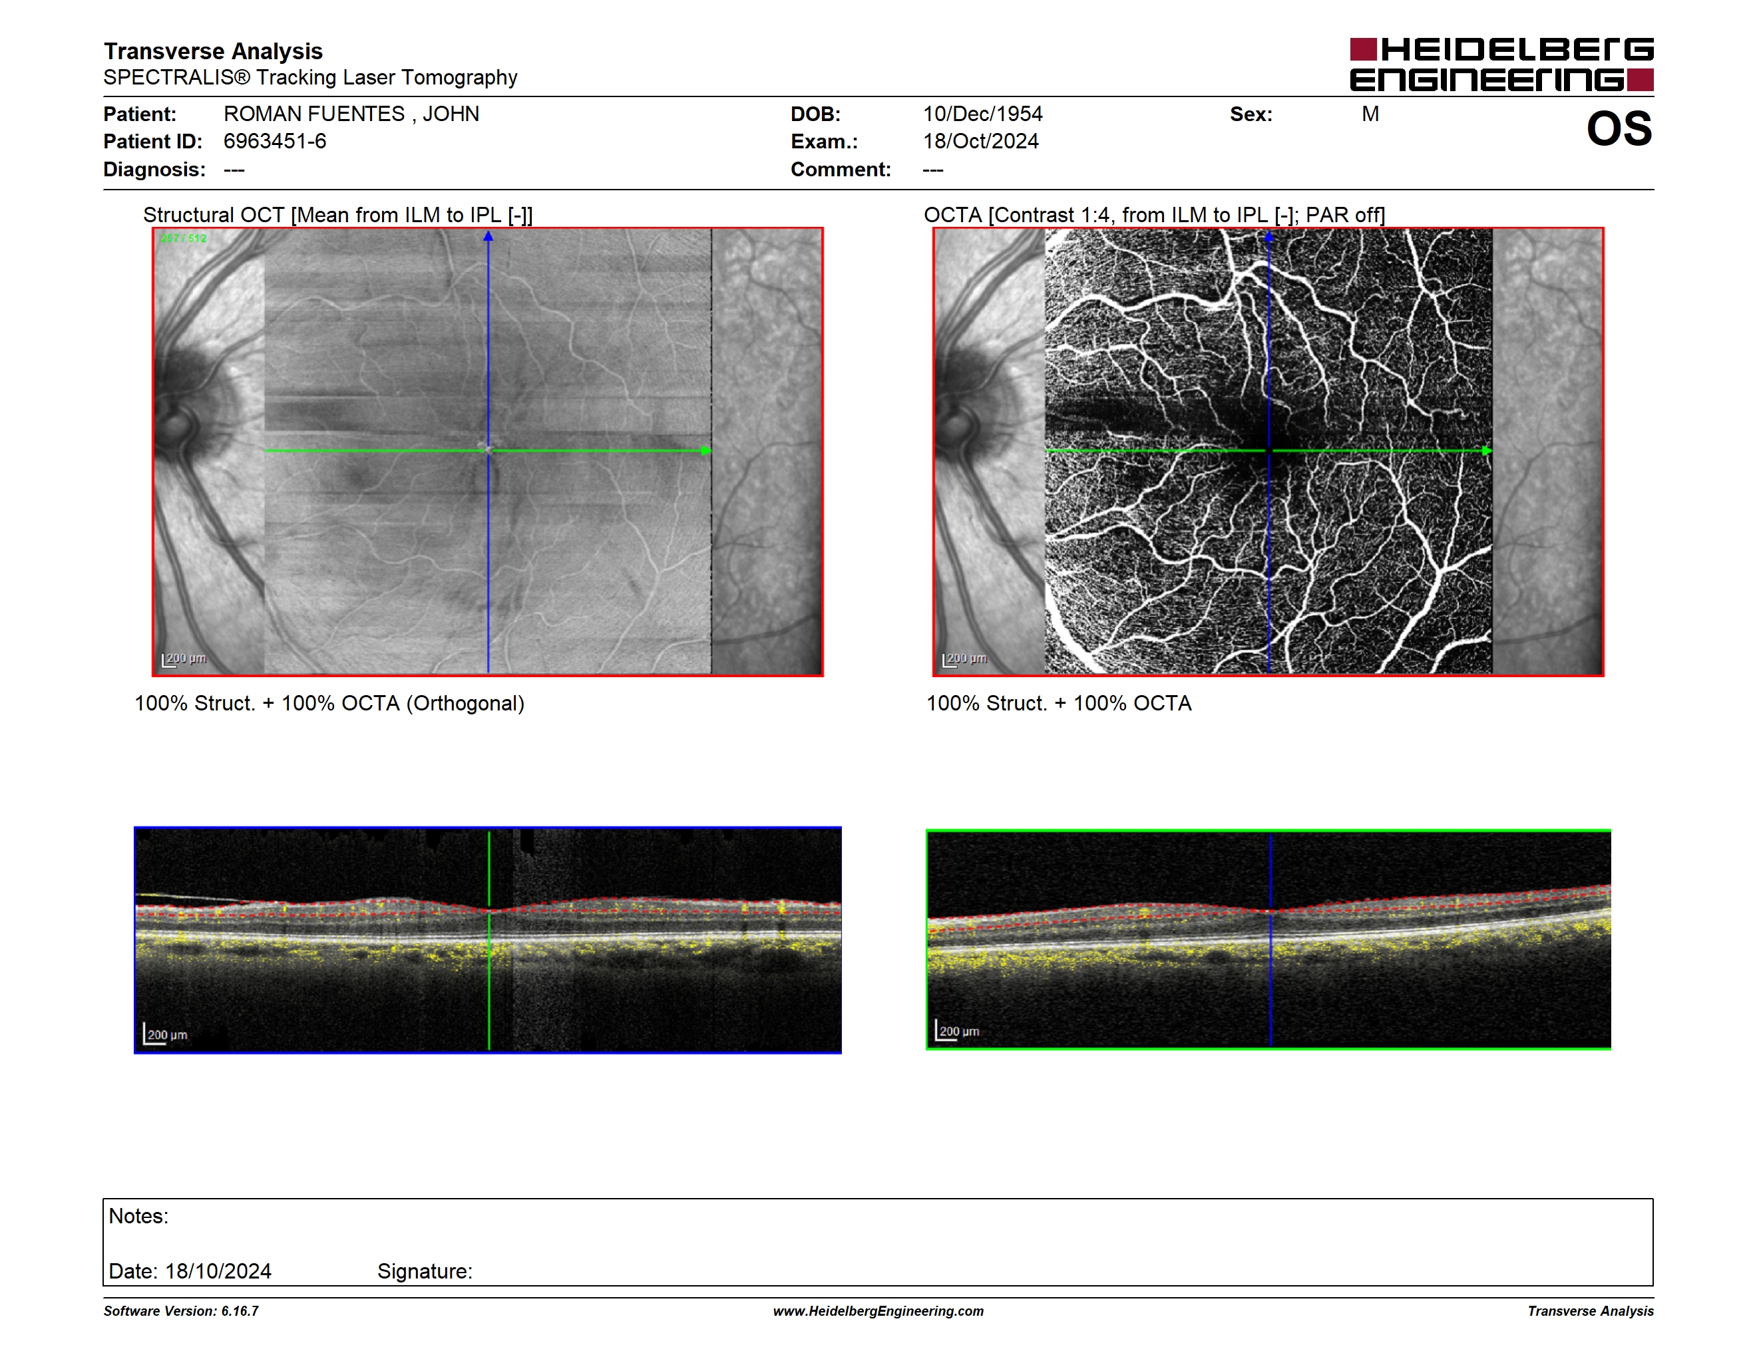Click the blue-framed orthogonal B-scan image
Viewport: 1757px width, 1357px height.
(488, 940)
